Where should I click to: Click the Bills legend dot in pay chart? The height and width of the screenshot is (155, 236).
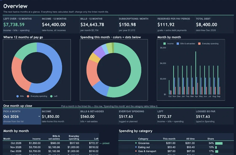(x=18, y=96)
